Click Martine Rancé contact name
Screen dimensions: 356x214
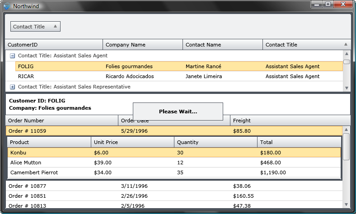(203, 66)
